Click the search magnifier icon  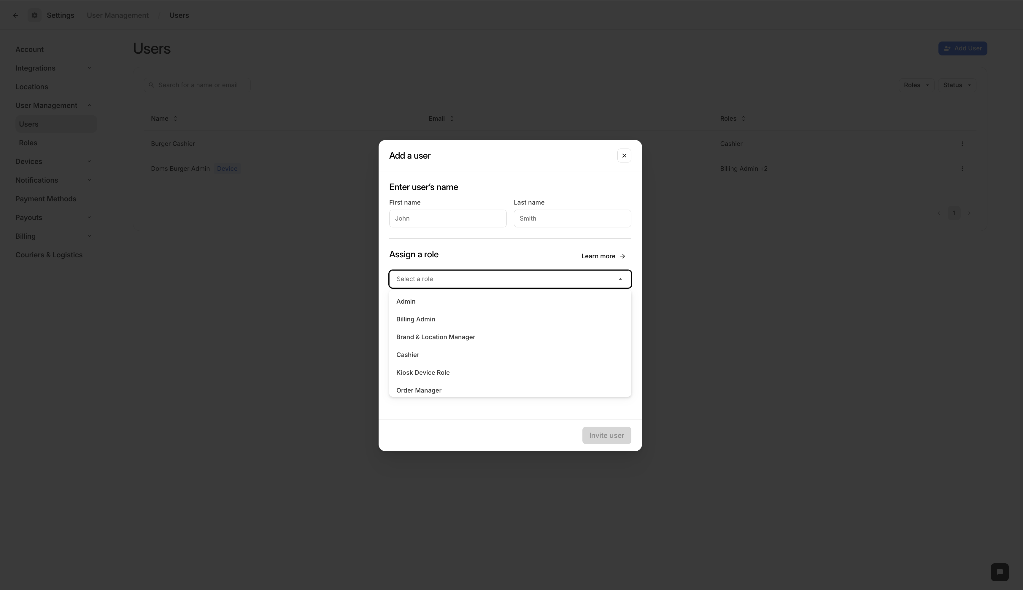pyautogui.click(x=151, y=85)
